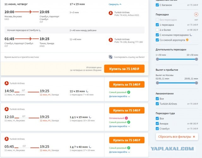Enable the 2 и более transfers checkbox

(x=157, y=30)
